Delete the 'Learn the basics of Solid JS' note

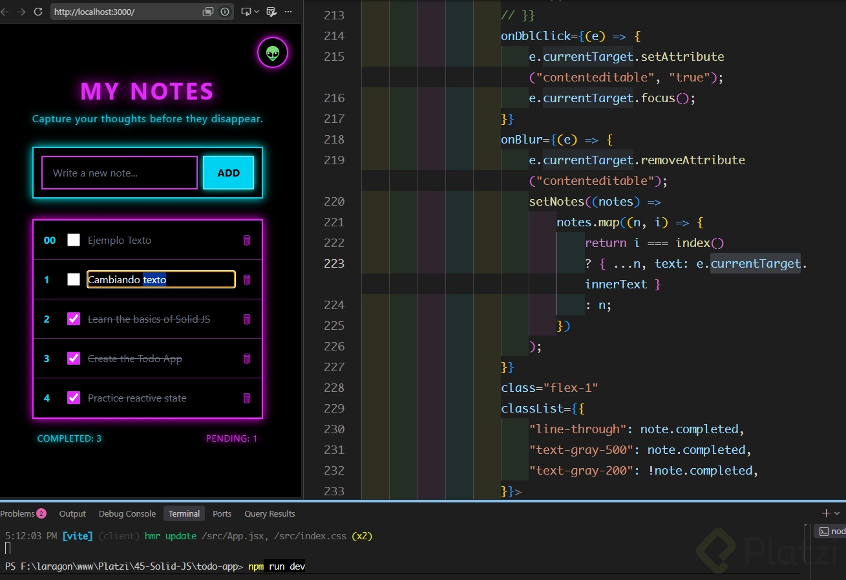pos(246,319)
